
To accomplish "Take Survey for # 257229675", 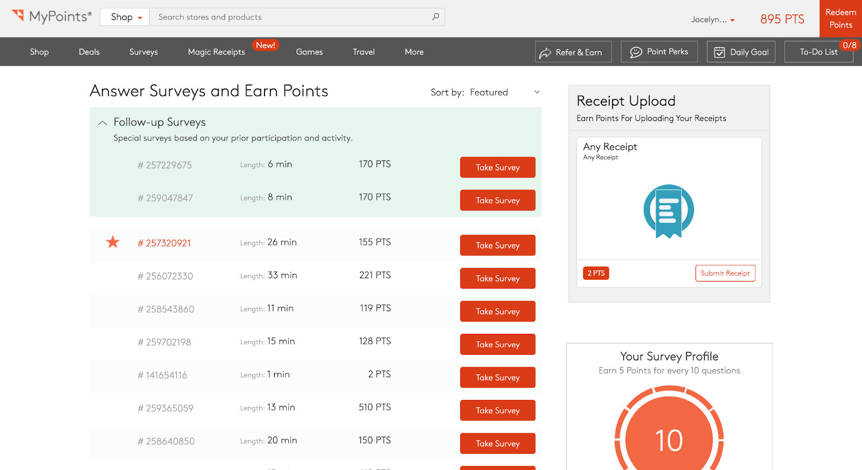I will tap(498, 167).
